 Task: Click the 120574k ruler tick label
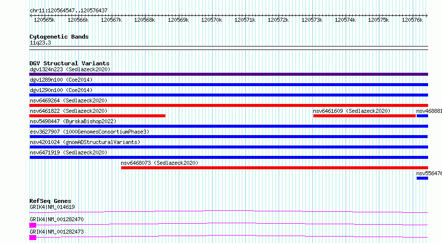click(x=345, y=20)
